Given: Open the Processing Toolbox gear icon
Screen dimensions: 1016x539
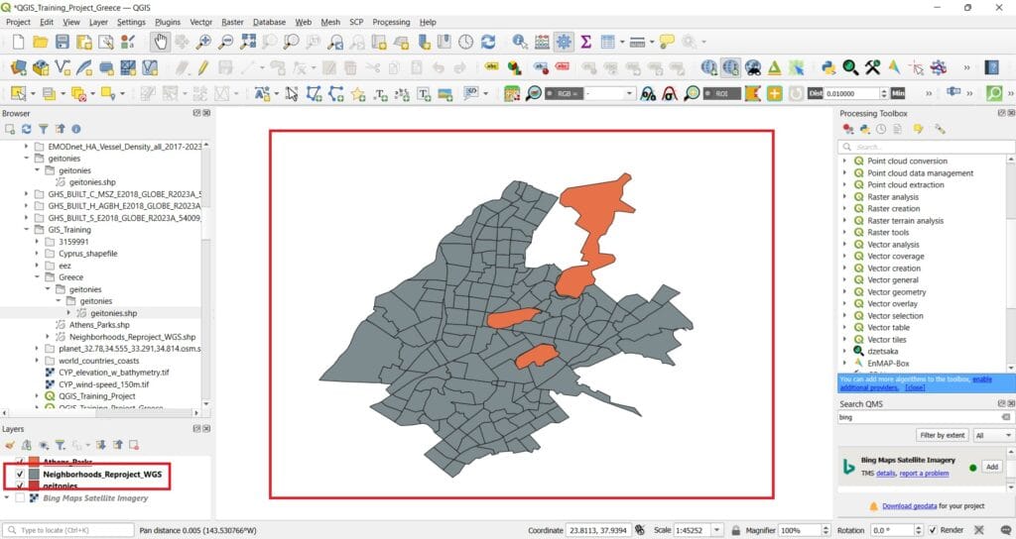Looking at the screenshot, I should tap(564, 42).
